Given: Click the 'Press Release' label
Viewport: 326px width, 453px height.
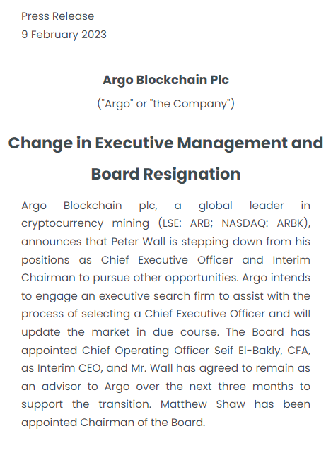Looking at the screenshot, I should 58,16.
